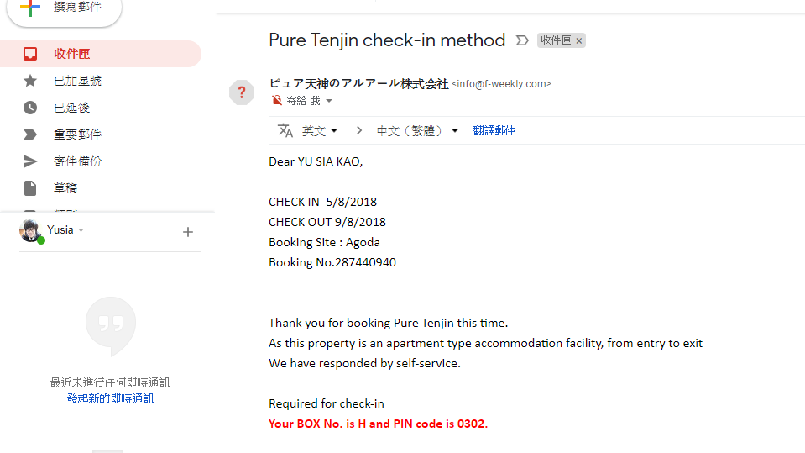The height and width of the screenshot is (453, 805).
Task: Click the star icon beside 已加星號
Action: point(30,81)
